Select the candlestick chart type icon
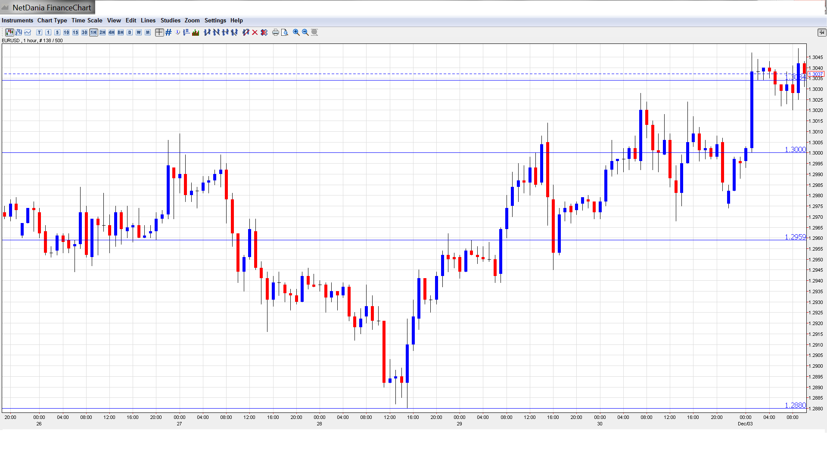The height and width of the screenshot is (465, 827). (9, 32)
